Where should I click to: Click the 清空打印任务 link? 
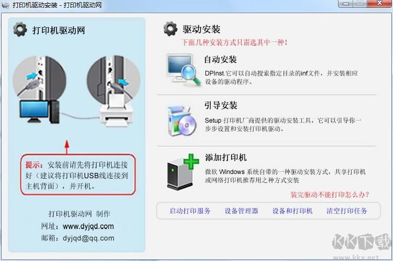pos(347,211)
